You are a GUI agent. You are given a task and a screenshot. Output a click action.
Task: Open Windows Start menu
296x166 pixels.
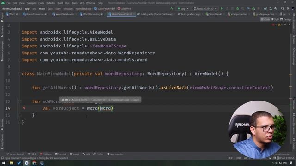(x=4, y=163)
